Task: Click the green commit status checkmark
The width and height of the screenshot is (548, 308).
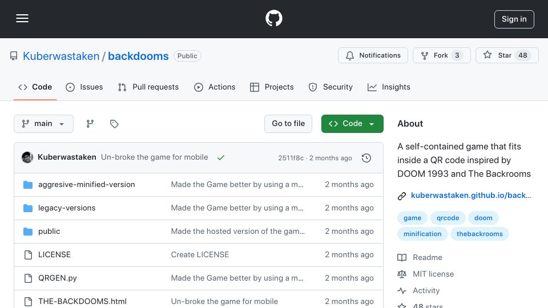Action: [x=220, y=157]
